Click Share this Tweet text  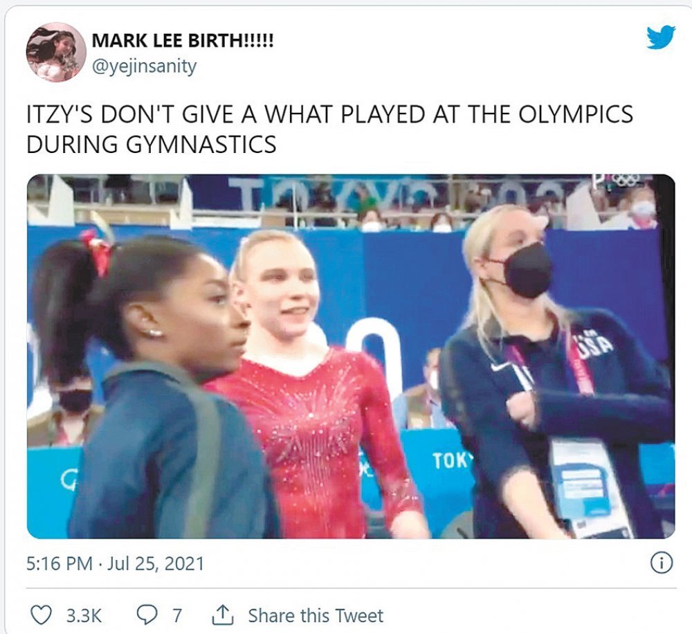(x=316, y=615)
